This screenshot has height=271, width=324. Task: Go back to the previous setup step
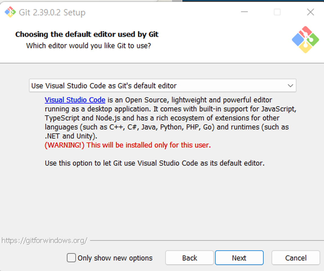pyautogui.click(x=190, y=258)
